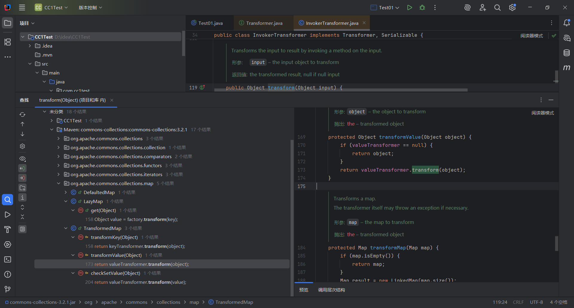Collapse the src folder

[x=30, y=64]
